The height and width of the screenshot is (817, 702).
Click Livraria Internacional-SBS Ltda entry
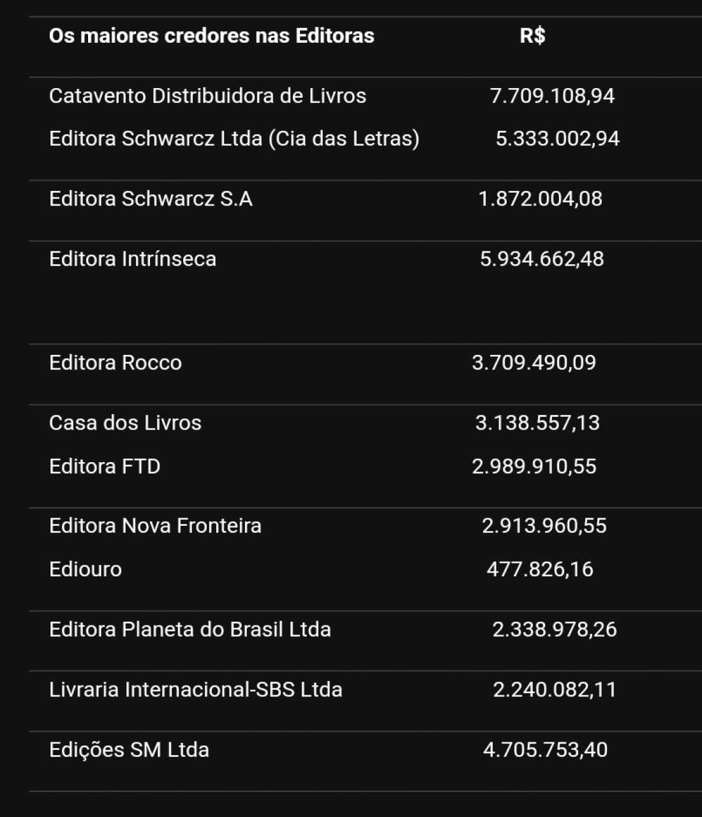[196, 689]
